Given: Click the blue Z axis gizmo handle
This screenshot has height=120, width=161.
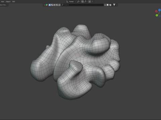Looking at the screenshot, I should point(159,10).
